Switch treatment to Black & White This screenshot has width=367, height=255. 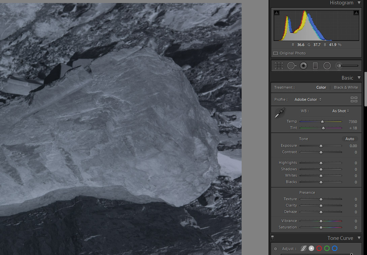[x=346, y=87]
